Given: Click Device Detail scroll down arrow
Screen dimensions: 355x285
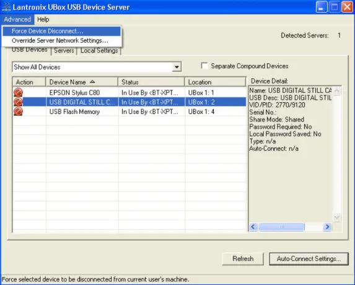Looking at the screenshot, I should 336,217.
